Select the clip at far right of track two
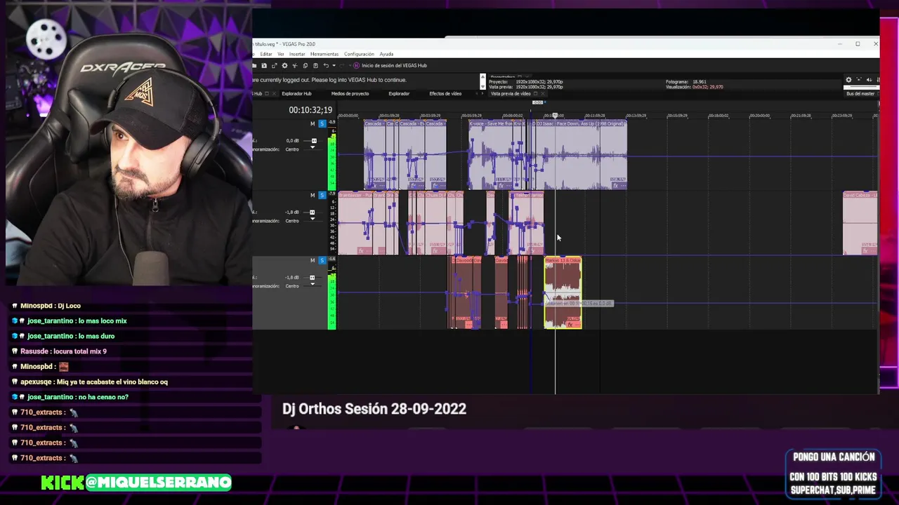The width and height of the screenshot is (899, 505). coord(860,223)
